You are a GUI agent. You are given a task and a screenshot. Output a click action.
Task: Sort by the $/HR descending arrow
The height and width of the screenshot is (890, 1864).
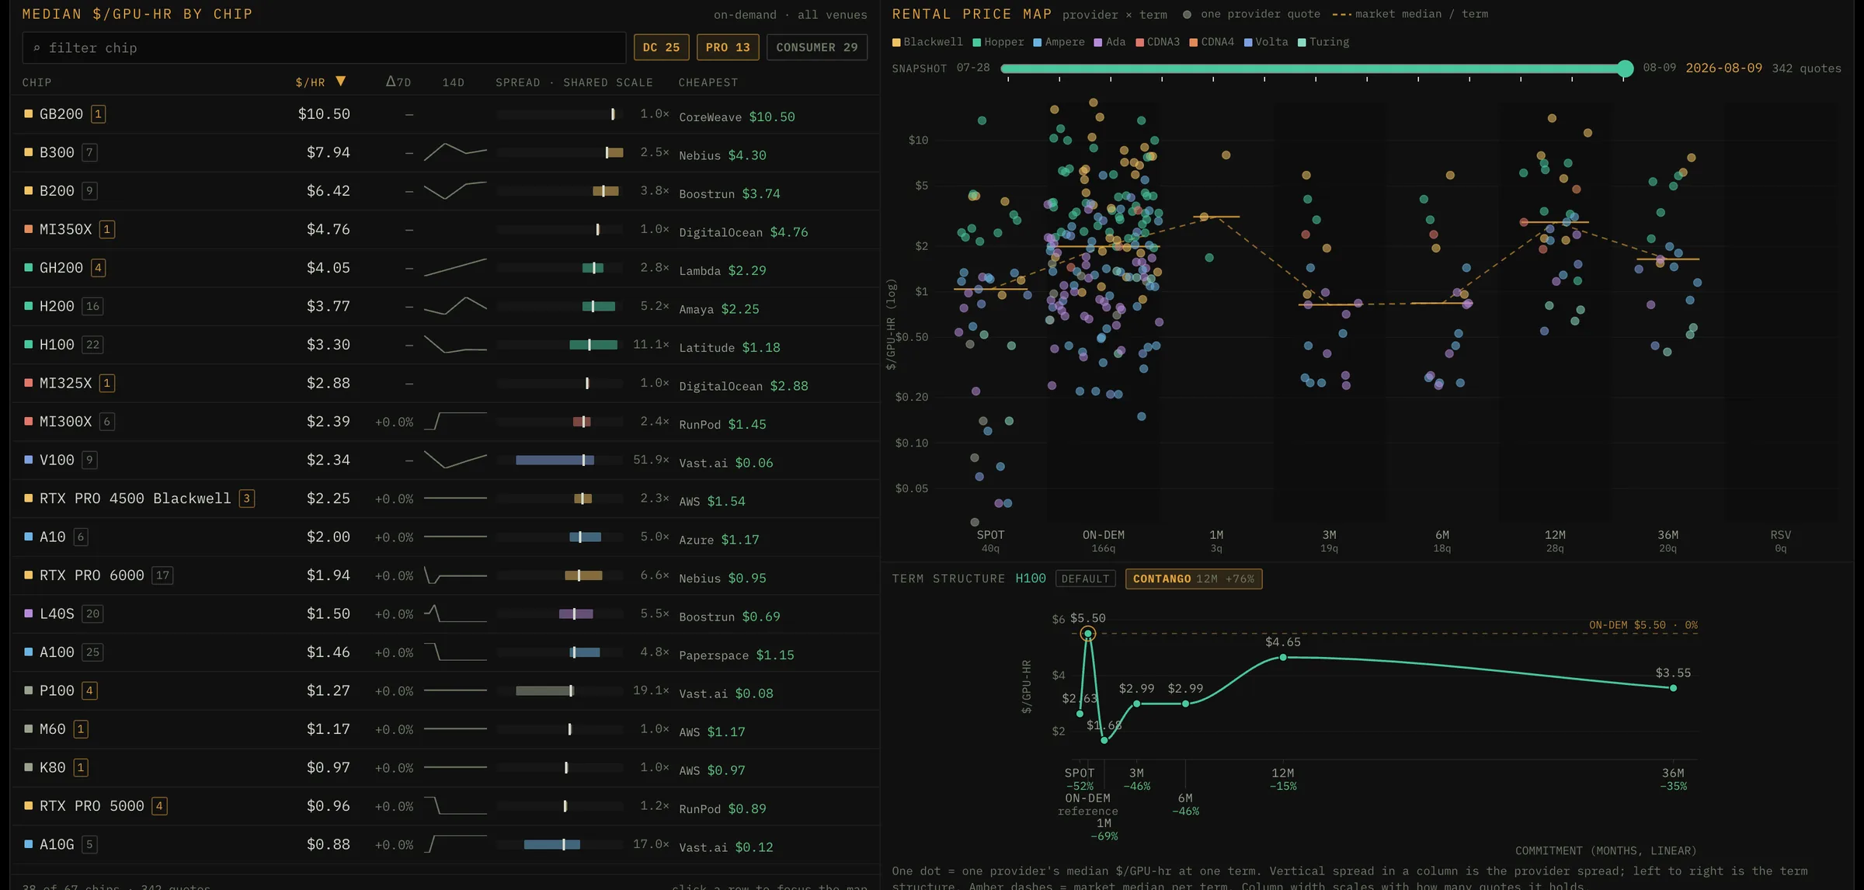tap(340, 82)
